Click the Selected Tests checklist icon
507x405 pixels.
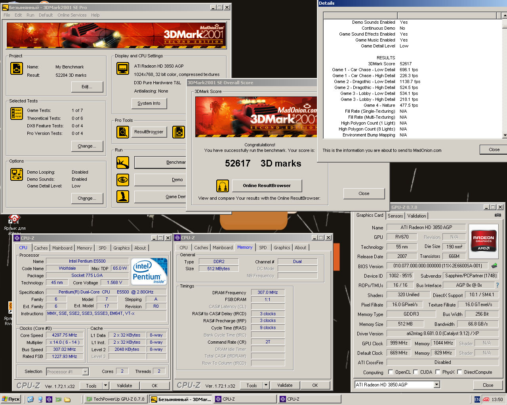point(17,114)
